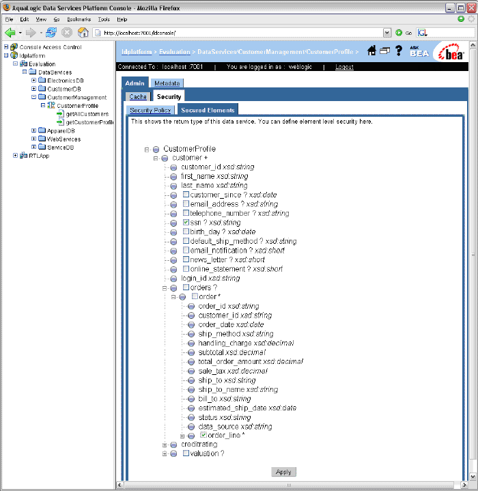Image resolution: width=478 pixels, height=491 pixels.
Task: Check the email_address checkbox
Action: click(x=186, y=204)
